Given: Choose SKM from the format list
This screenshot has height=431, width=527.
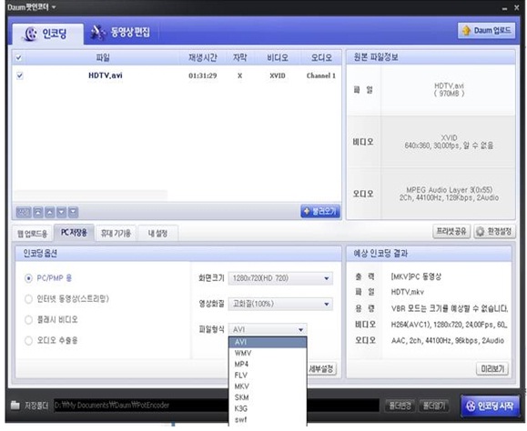Looking at the screenshot, I should (x=268, y=397).
